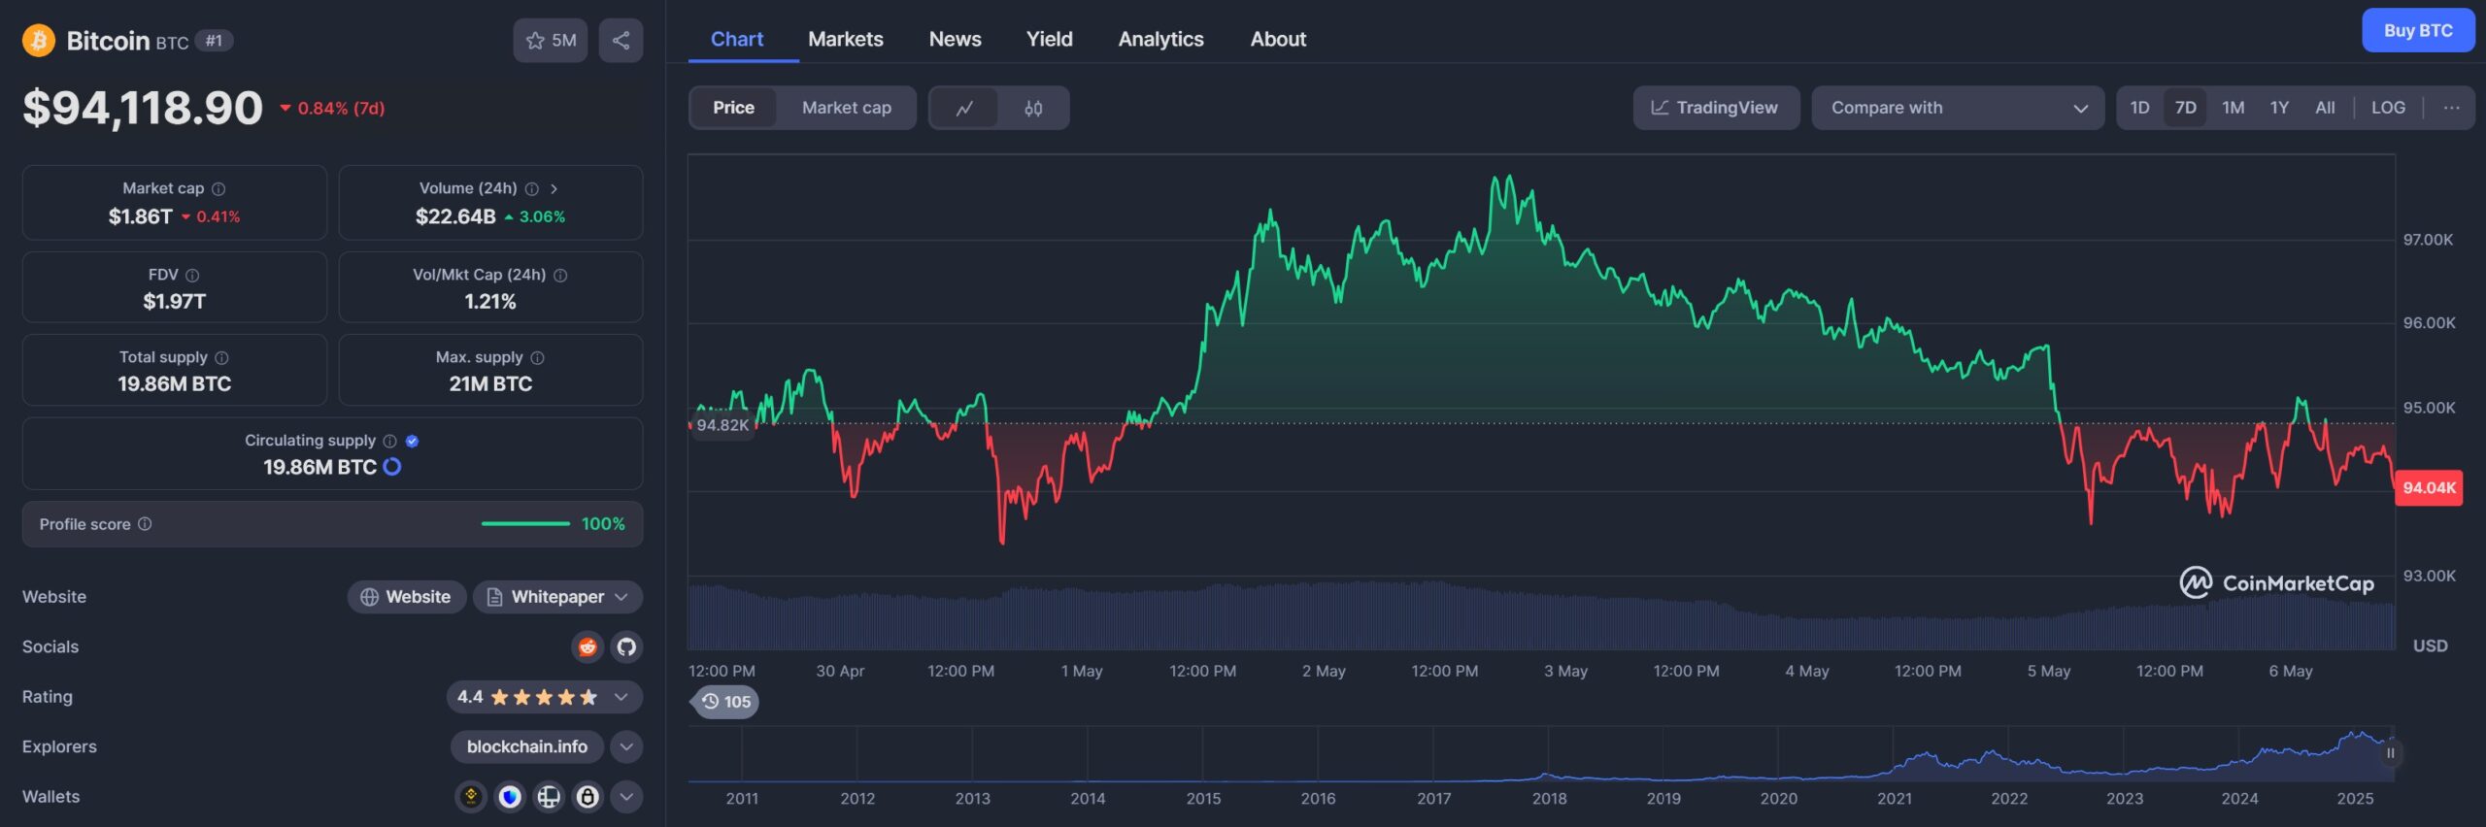
Task: Show Max. supply info tooltip icon
Action: 537,358
